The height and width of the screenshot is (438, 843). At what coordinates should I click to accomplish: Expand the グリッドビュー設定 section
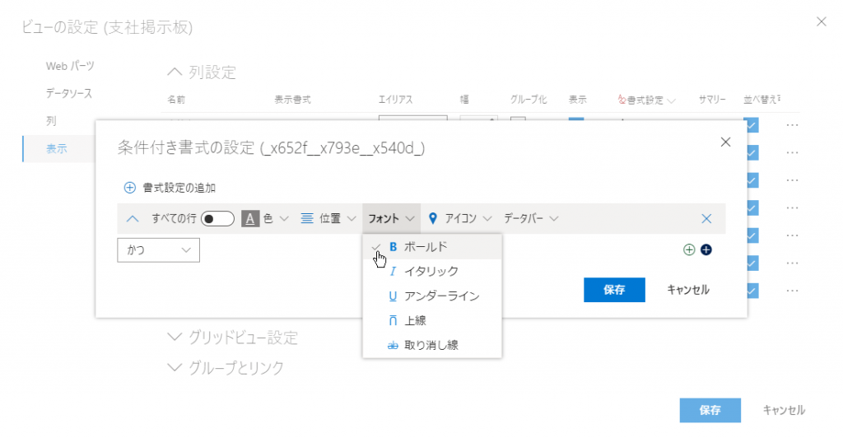(x=232, y=338)
